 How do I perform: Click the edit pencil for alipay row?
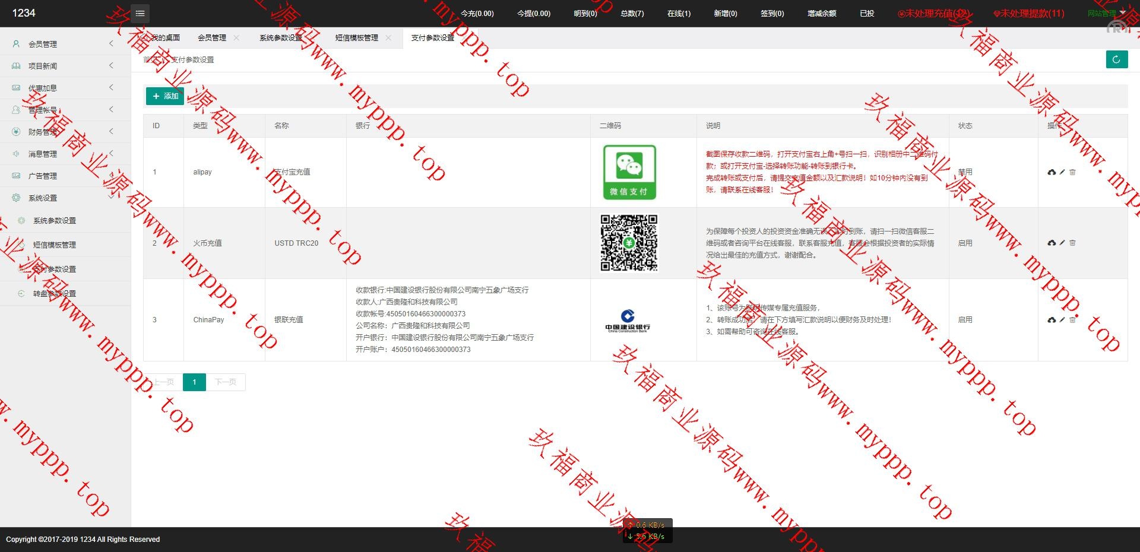[1062, 172]
